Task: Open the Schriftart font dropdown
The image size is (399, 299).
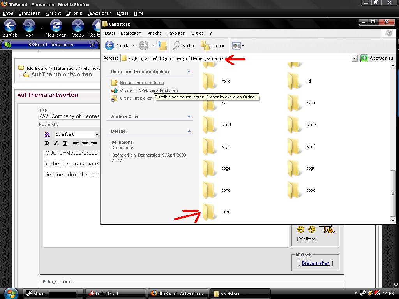Action: [97, 134]
